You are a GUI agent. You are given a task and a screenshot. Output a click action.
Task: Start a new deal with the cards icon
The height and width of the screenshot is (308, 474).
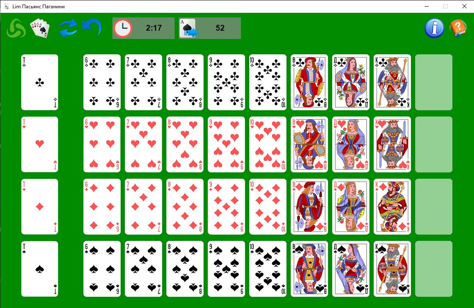coord(39,28)
